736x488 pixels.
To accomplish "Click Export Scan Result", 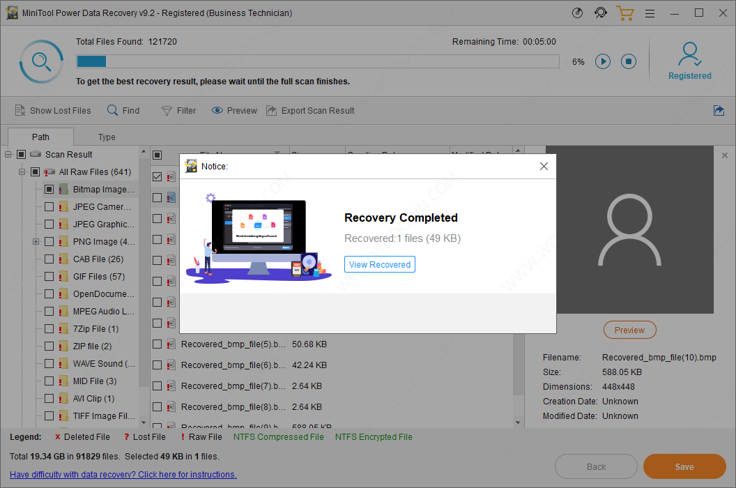I will click(x=310, y=110).
